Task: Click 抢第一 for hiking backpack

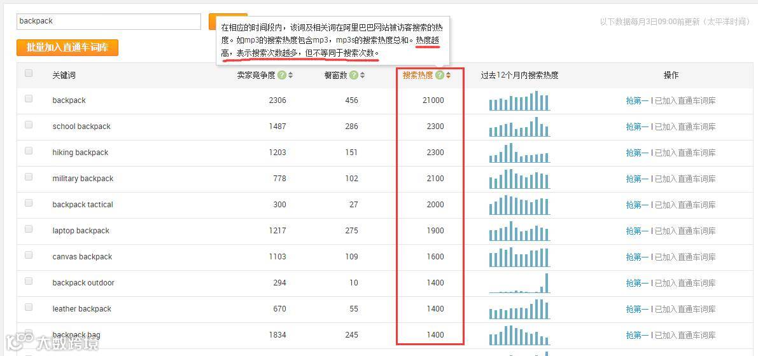Action: point(637,153)
